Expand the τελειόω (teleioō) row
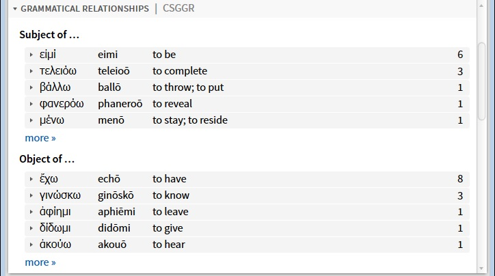Viewport: 495px width, 276px height. tap(31, 71)
